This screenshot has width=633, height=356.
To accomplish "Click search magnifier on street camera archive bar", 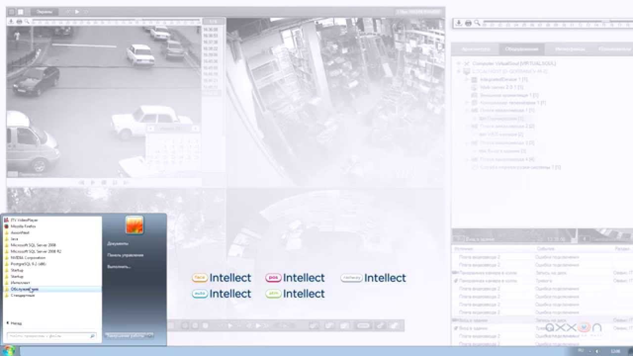I will click(x=27, y=22).
